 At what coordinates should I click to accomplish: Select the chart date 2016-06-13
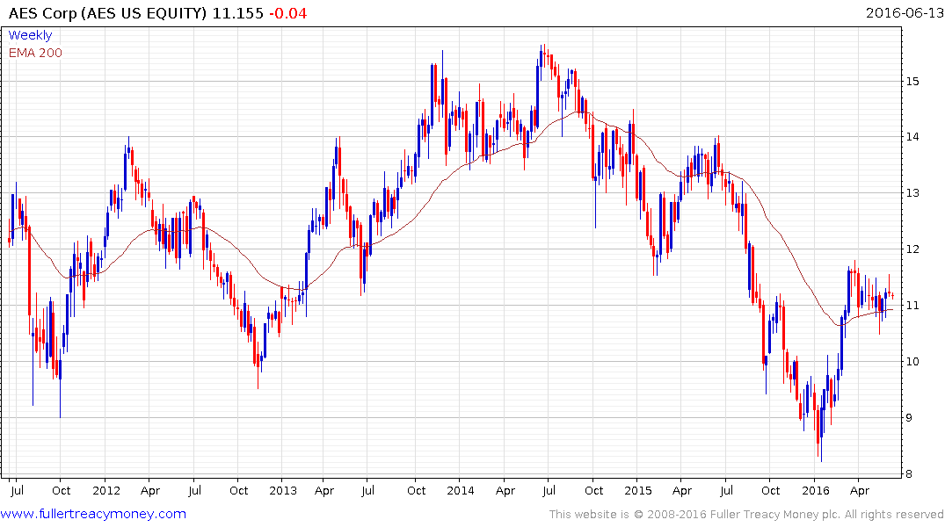pyautogui.click(x=904, y=13)
